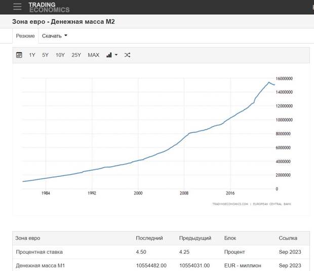Open the chart type bar icon
The height and width of the screenshot is (271, 314).
pos(109,55)
